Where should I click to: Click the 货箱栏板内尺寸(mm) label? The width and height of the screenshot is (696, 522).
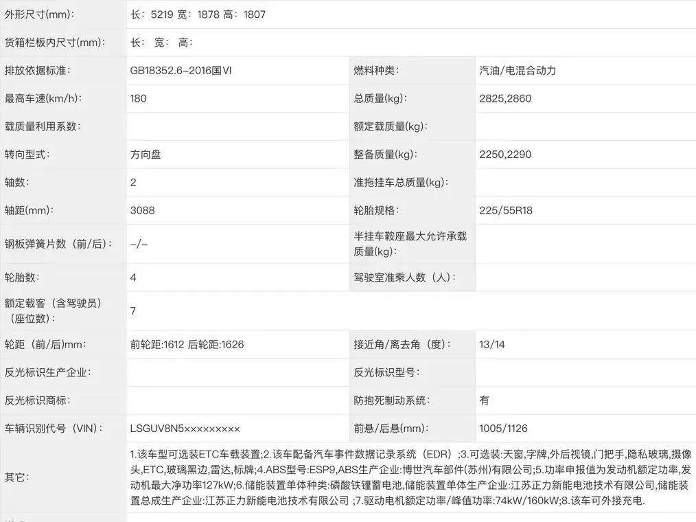54,43
